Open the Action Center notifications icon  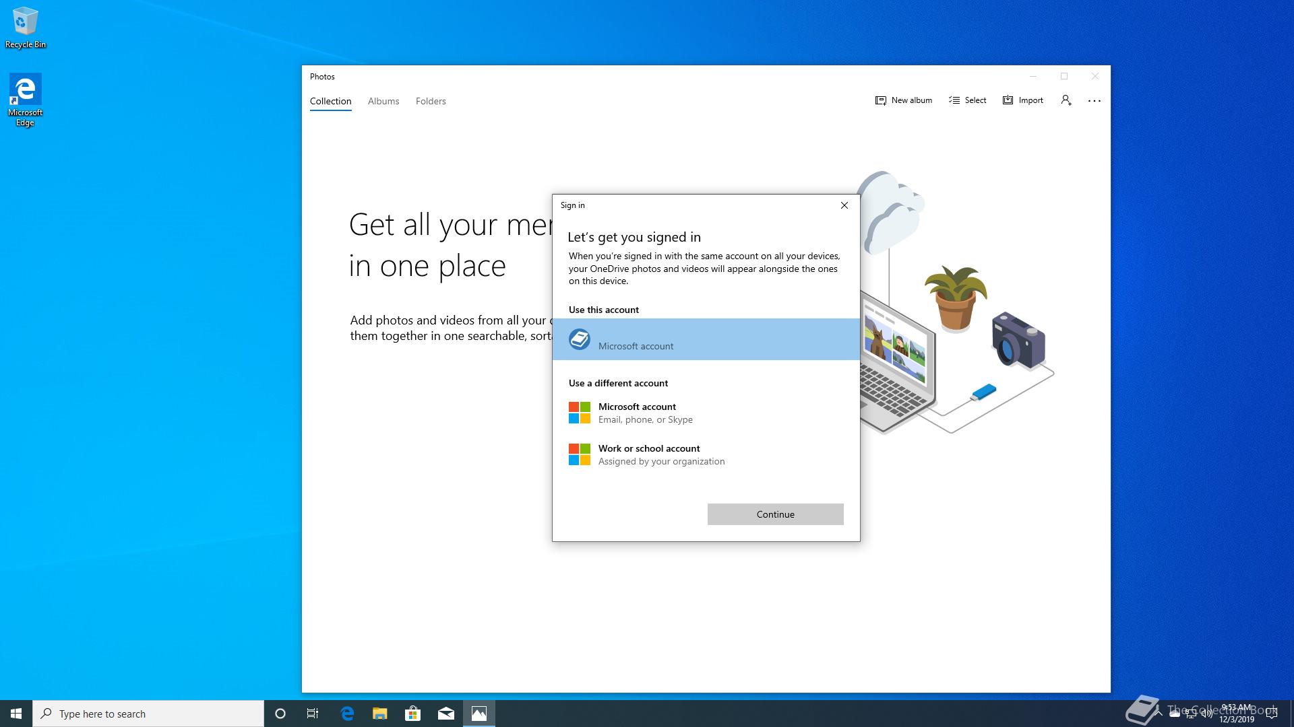pyautogui.click(x=1272, y=714)
